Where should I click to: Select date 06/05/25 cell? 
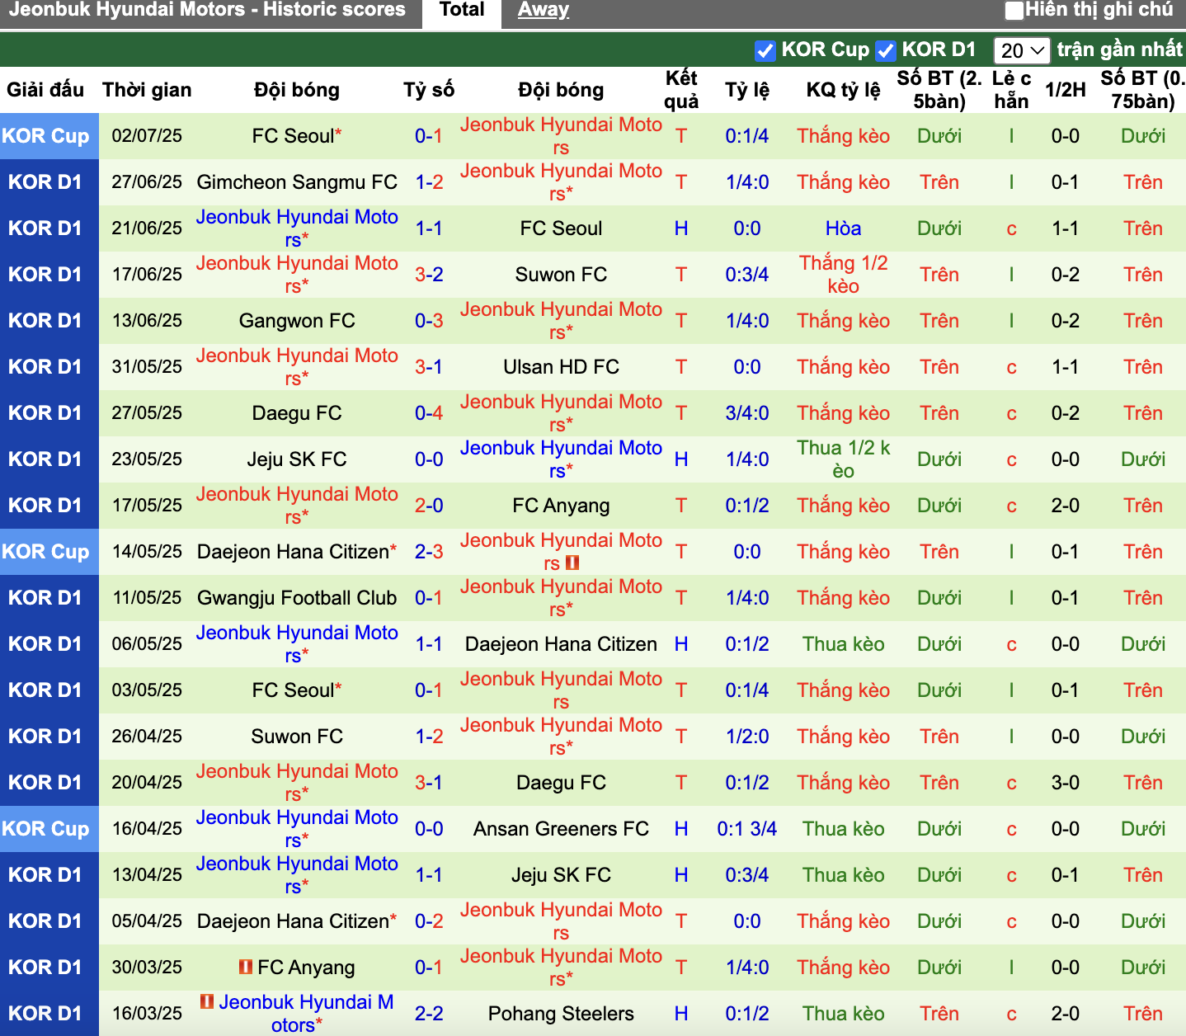tap(147, 644)
